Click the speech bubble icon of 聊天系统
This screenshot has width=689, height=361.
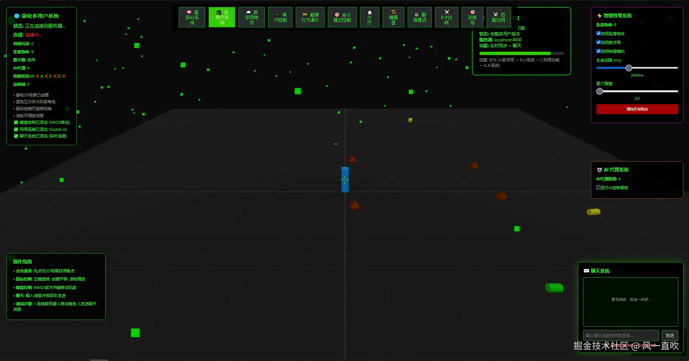586,271
